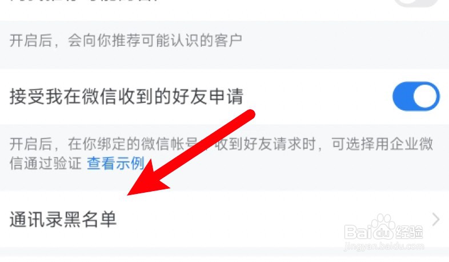Tap the chevron arrow beside 通讯录黑名单
449x262 pixels.
[435, 220]
